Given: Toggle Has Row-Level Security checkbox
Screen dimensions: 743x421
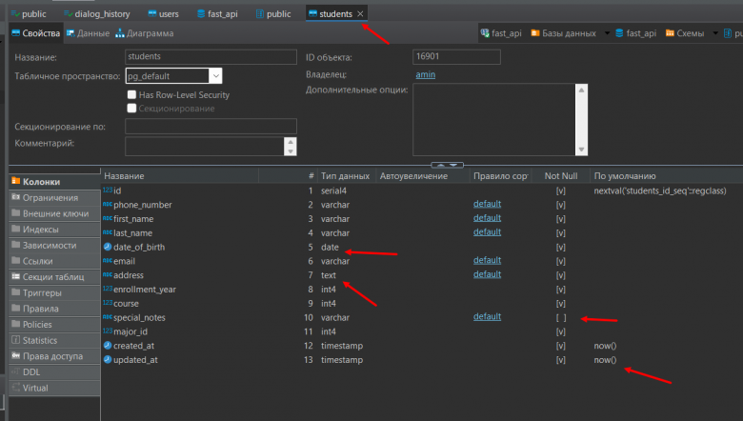Looking at the screenshot, I should click(x=131, y=94).
